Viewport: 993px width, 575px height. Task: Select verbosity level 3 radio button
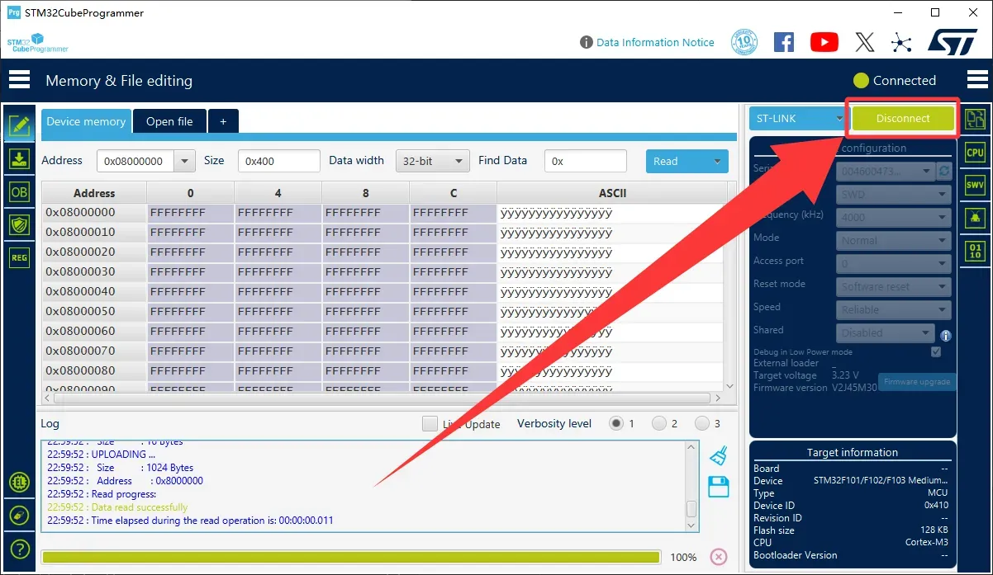coord(702,424)
